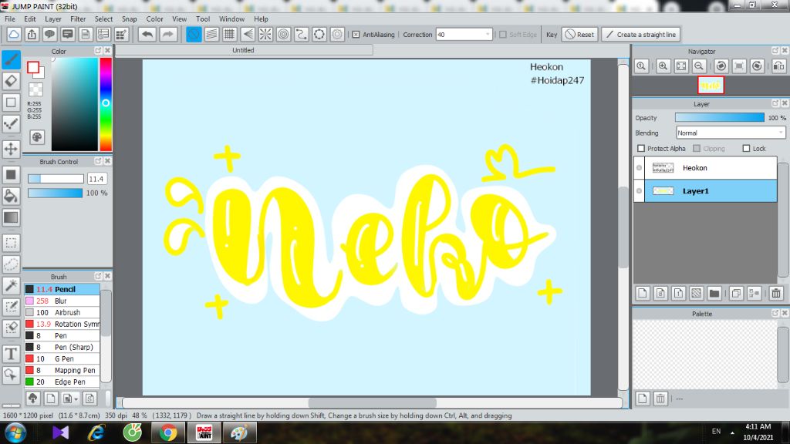Select the Airbrush brush

(x=62, y=312)
